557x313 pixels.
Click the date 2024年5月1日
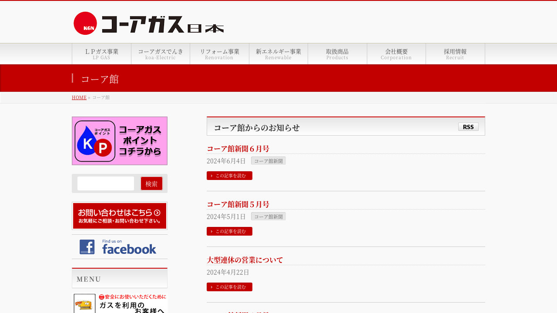point(226,216)
